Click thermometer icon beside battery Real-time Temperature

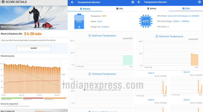click(90, 36)
